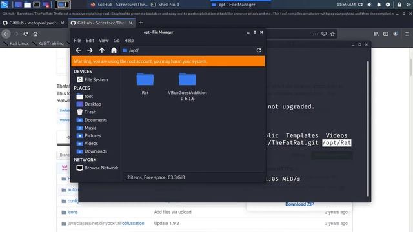Close the GitHub websploit browser tab
The height and width of the screenshot is (232, 413).
(63, 23)
